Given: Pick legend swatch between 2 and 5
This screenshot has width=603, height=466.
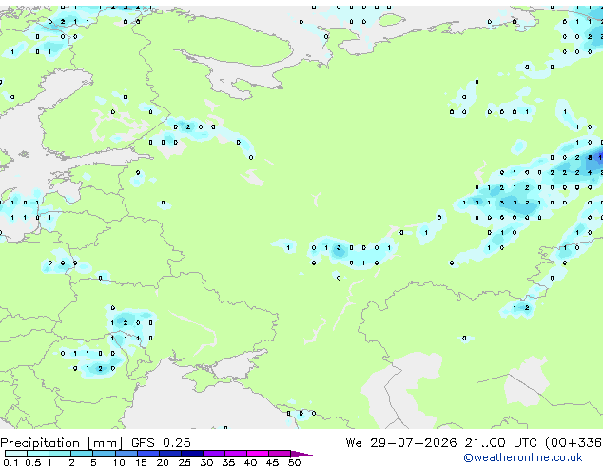Looking at the screenshot, I should click(x=82, y=454).
